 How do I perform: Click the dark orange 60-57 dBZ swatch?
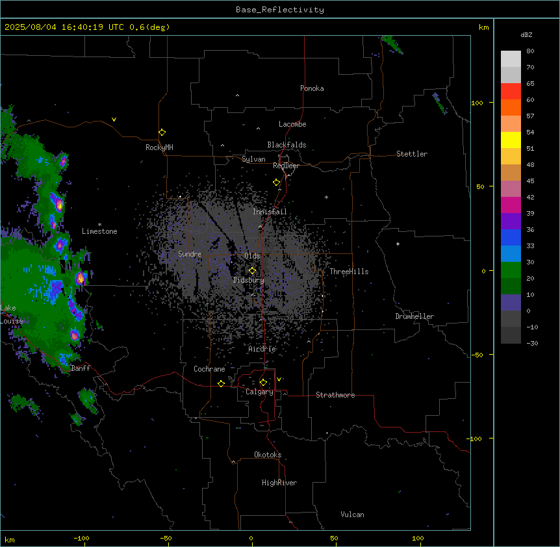tap(511, 107)
